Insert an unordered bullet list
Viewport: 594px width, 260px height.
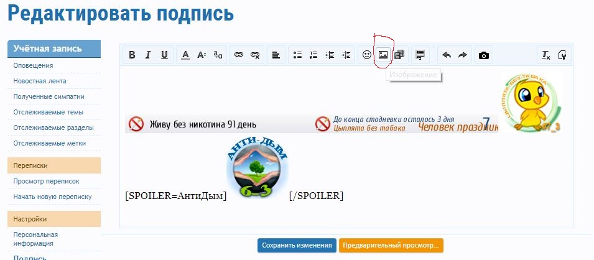(297, 55)
